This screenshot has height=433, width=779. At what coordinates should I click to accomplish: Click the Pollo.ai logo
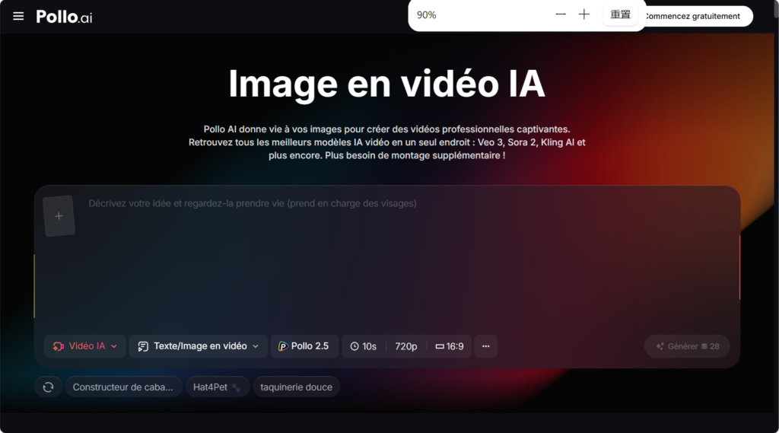coord(64,17)
